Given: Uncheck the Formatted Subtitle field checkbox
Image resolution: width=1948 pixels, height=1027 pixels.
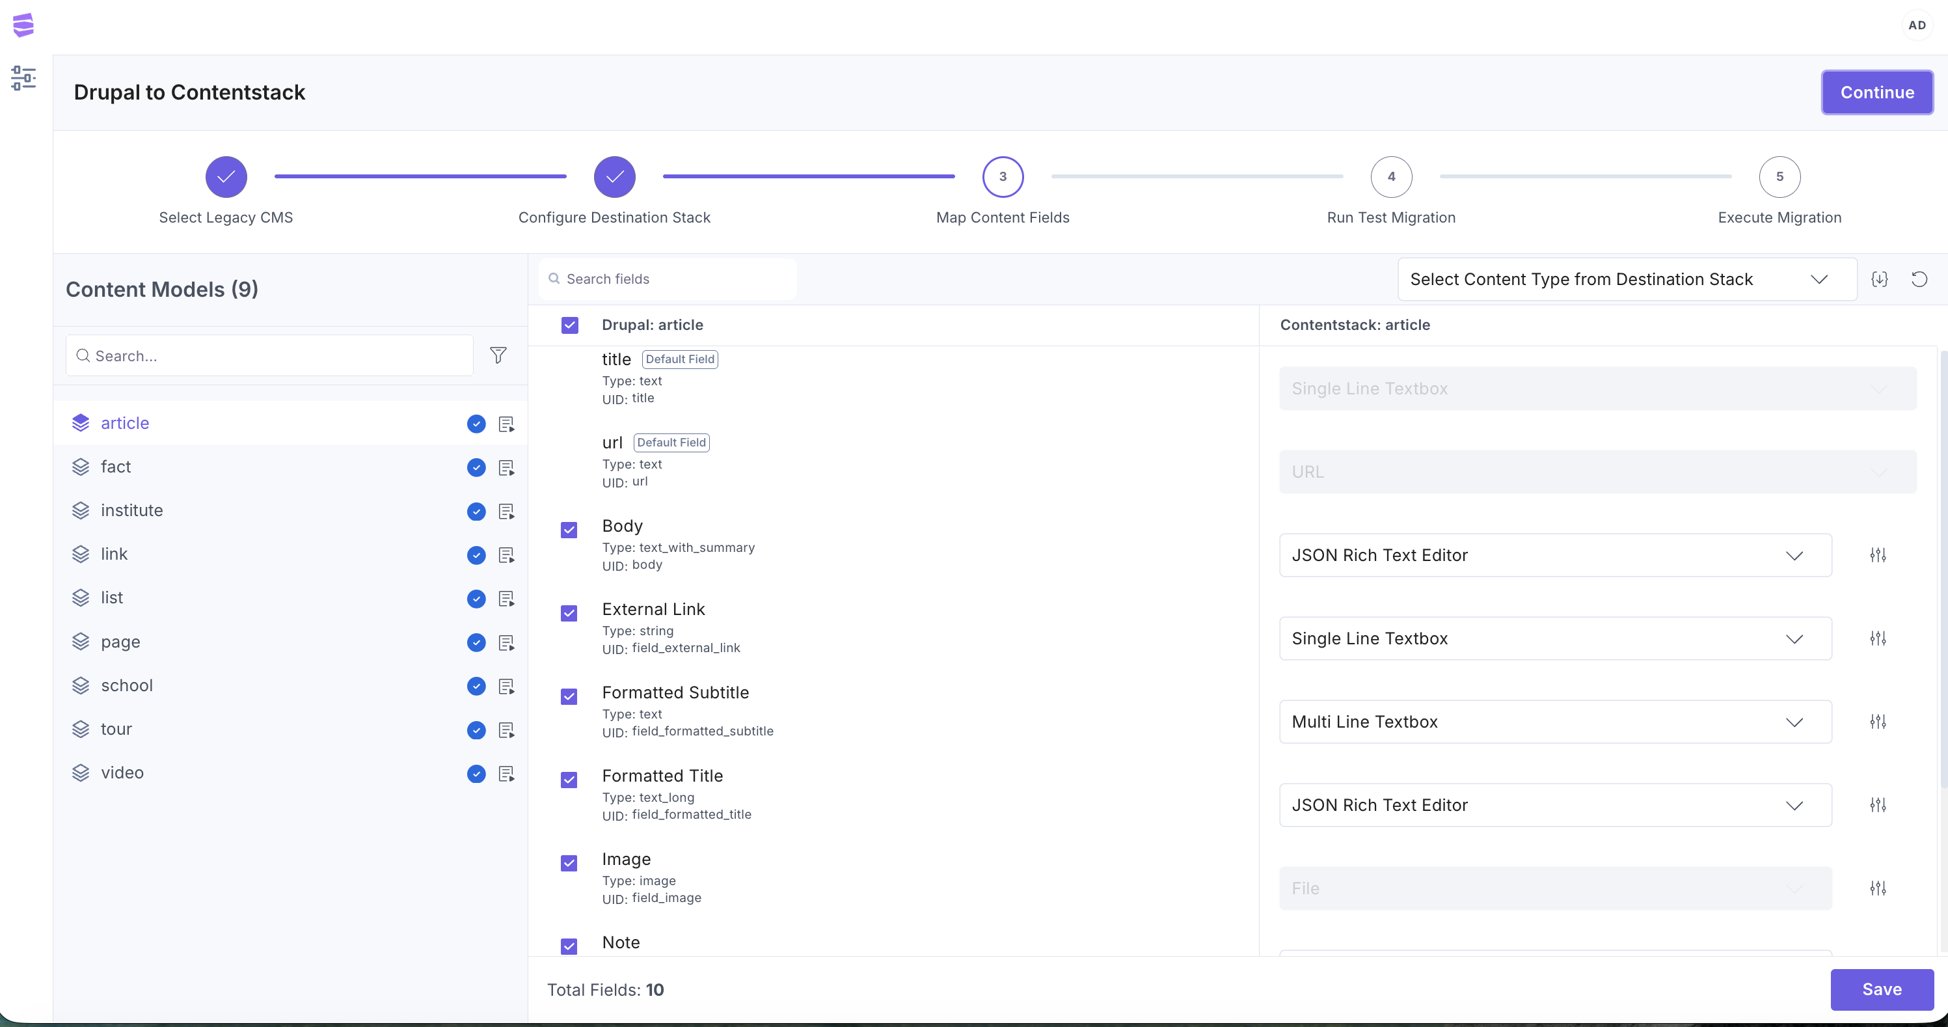Looking at the screenshot, I should (569, 696).
